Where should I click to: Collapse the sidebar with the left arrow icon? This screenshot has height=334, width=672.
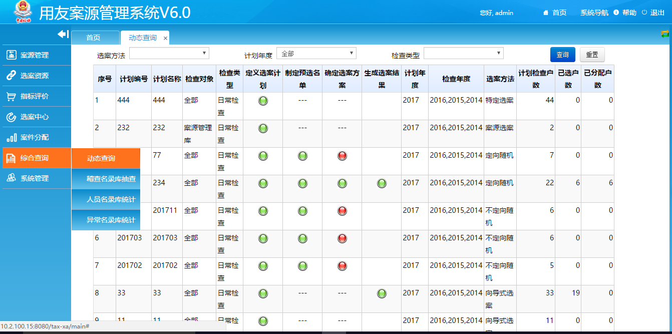pyautogui.click(x=63, y=34)
